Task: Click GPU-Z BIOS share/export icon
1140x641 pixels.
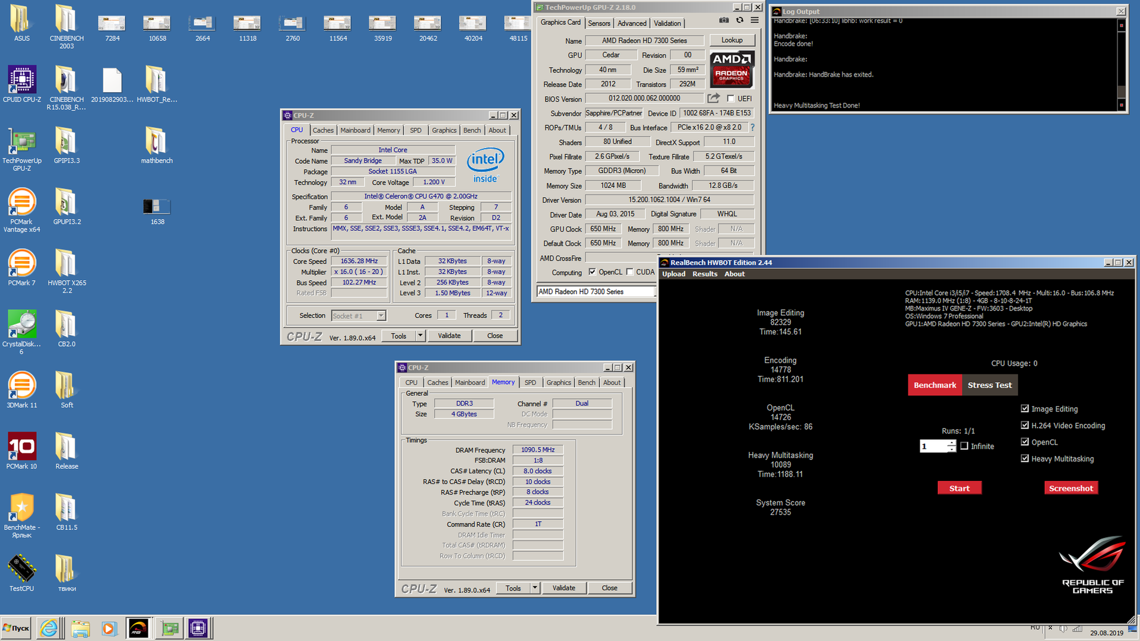Action: click(713, 98)
